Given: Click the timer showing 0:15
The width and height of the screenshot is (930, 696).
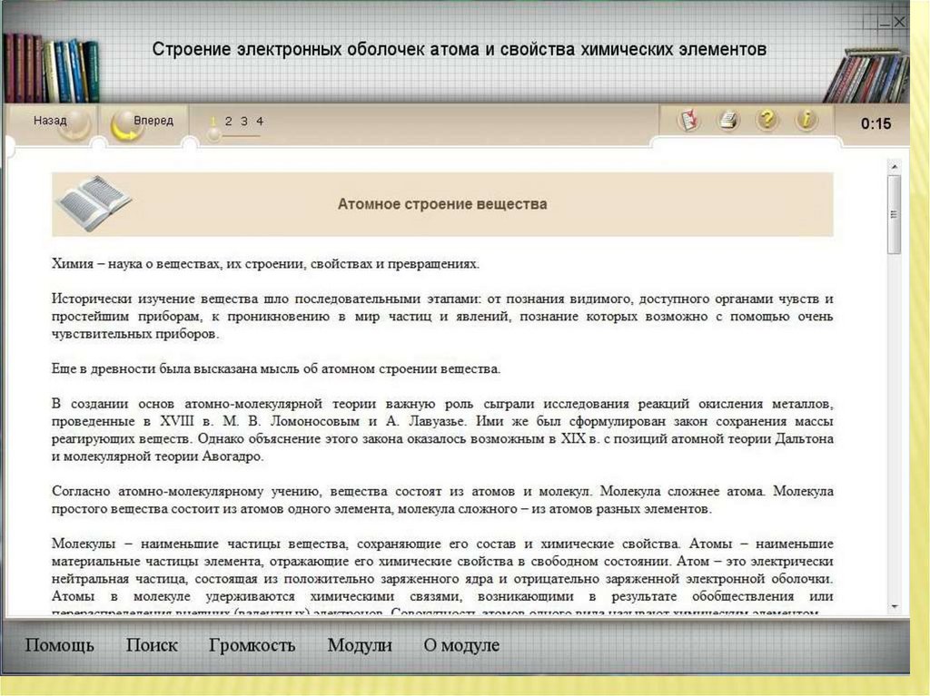Looking at the screenshot, I should (876, 124).
